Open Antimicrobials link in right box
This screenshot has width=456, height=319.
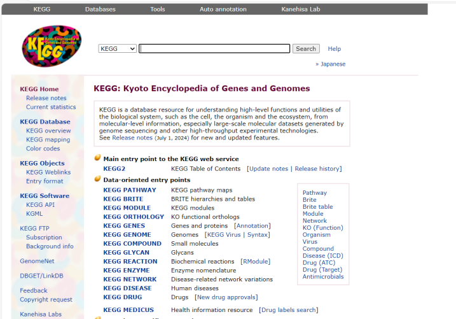tap(323, 276)
